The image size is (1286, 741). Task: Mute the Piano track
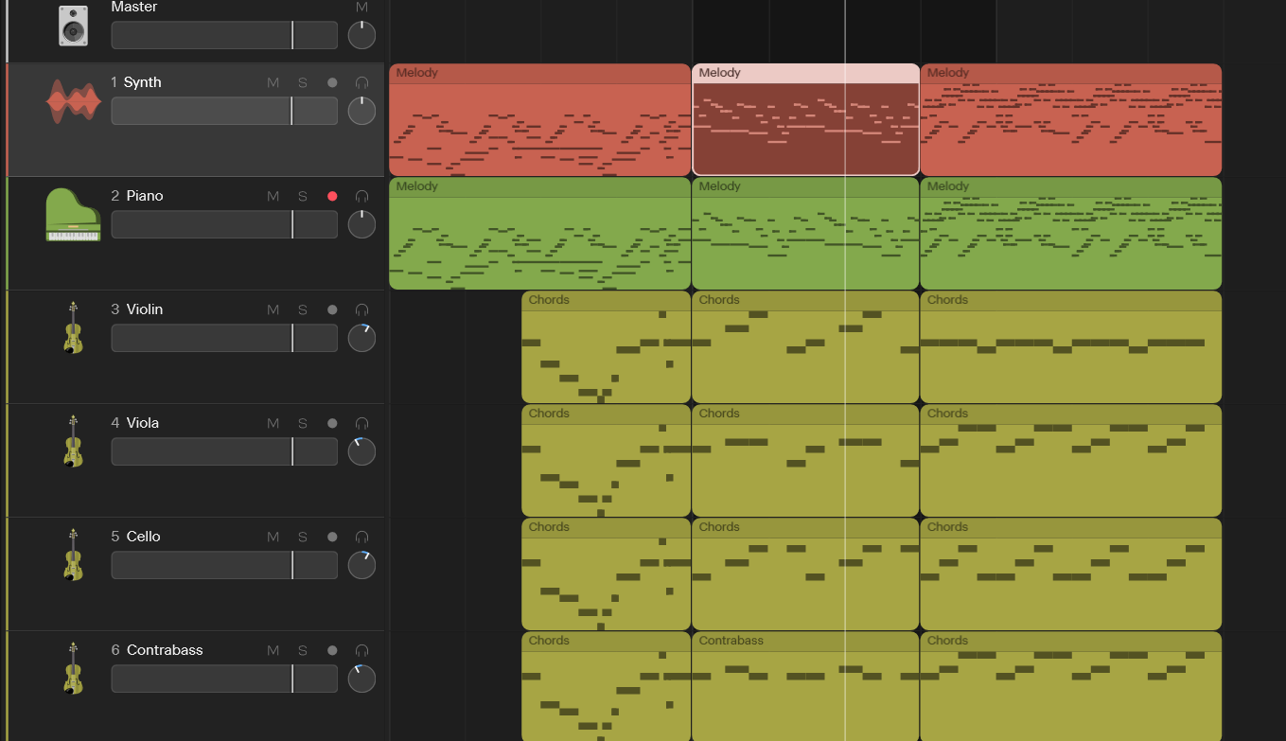pyautogui.click(x=273, y=196)
